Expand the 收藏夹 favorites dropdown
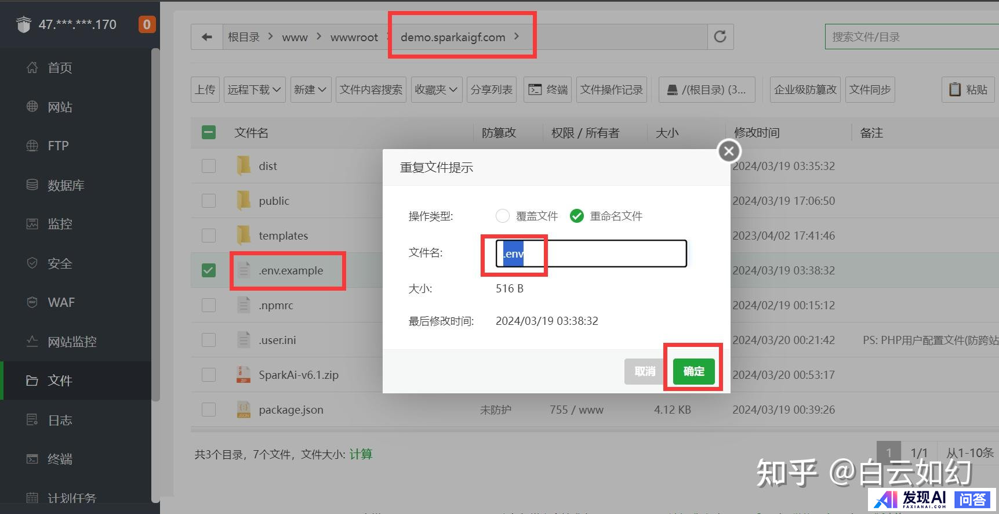Image resolution: width=999 pixels, height=514 pixels. 435,90
